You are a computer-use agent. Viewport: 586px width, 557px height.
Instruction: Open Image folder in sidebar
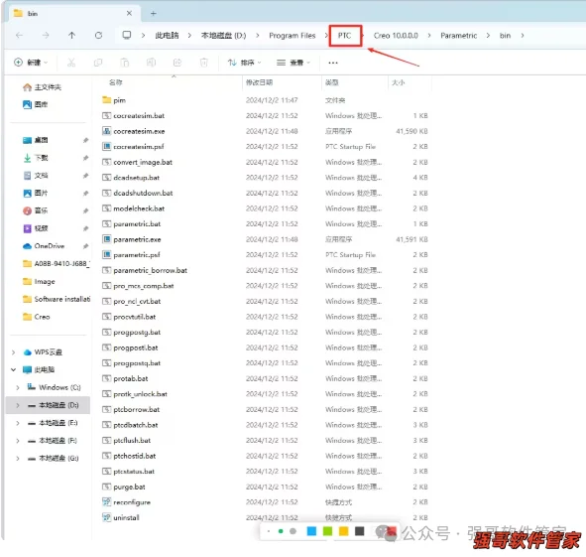pyautogui.click(x=39, y=282)
